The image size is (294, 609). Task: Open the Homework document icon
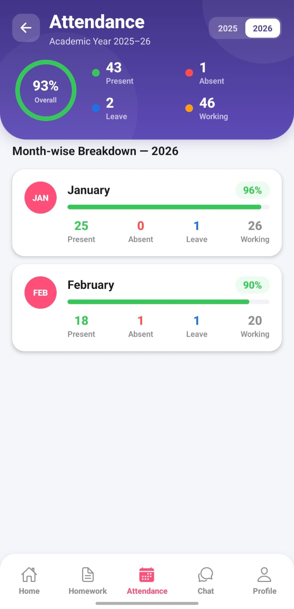(x=88, y=574)
